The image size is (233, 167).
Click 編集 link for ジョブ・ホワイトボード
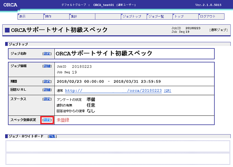coord(52,136)
